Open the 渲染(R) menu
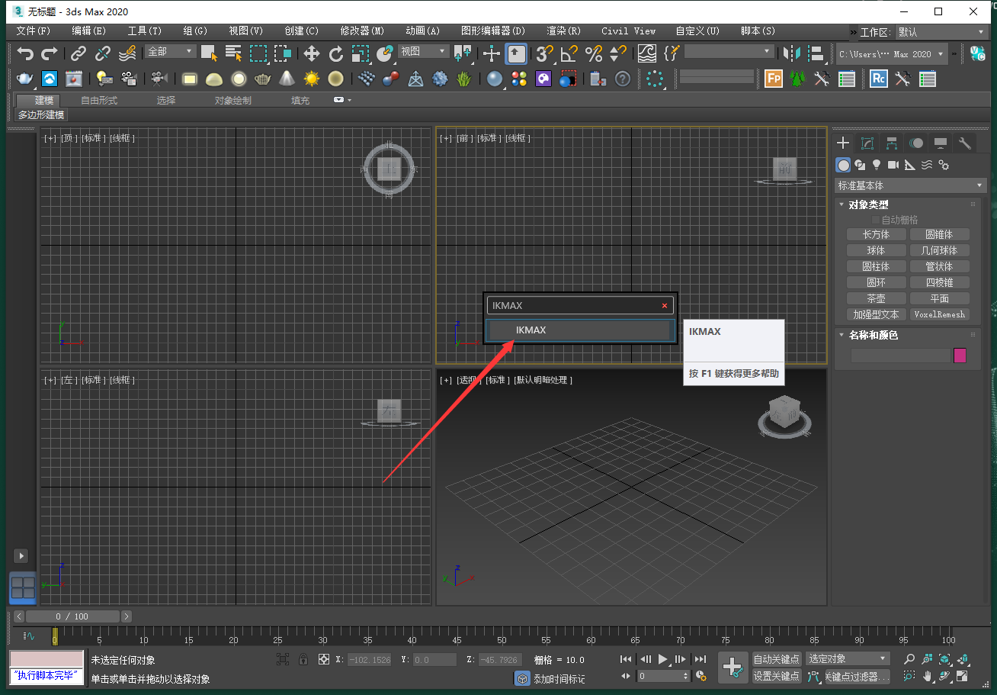The image size is (997, 695). [563, 31]
